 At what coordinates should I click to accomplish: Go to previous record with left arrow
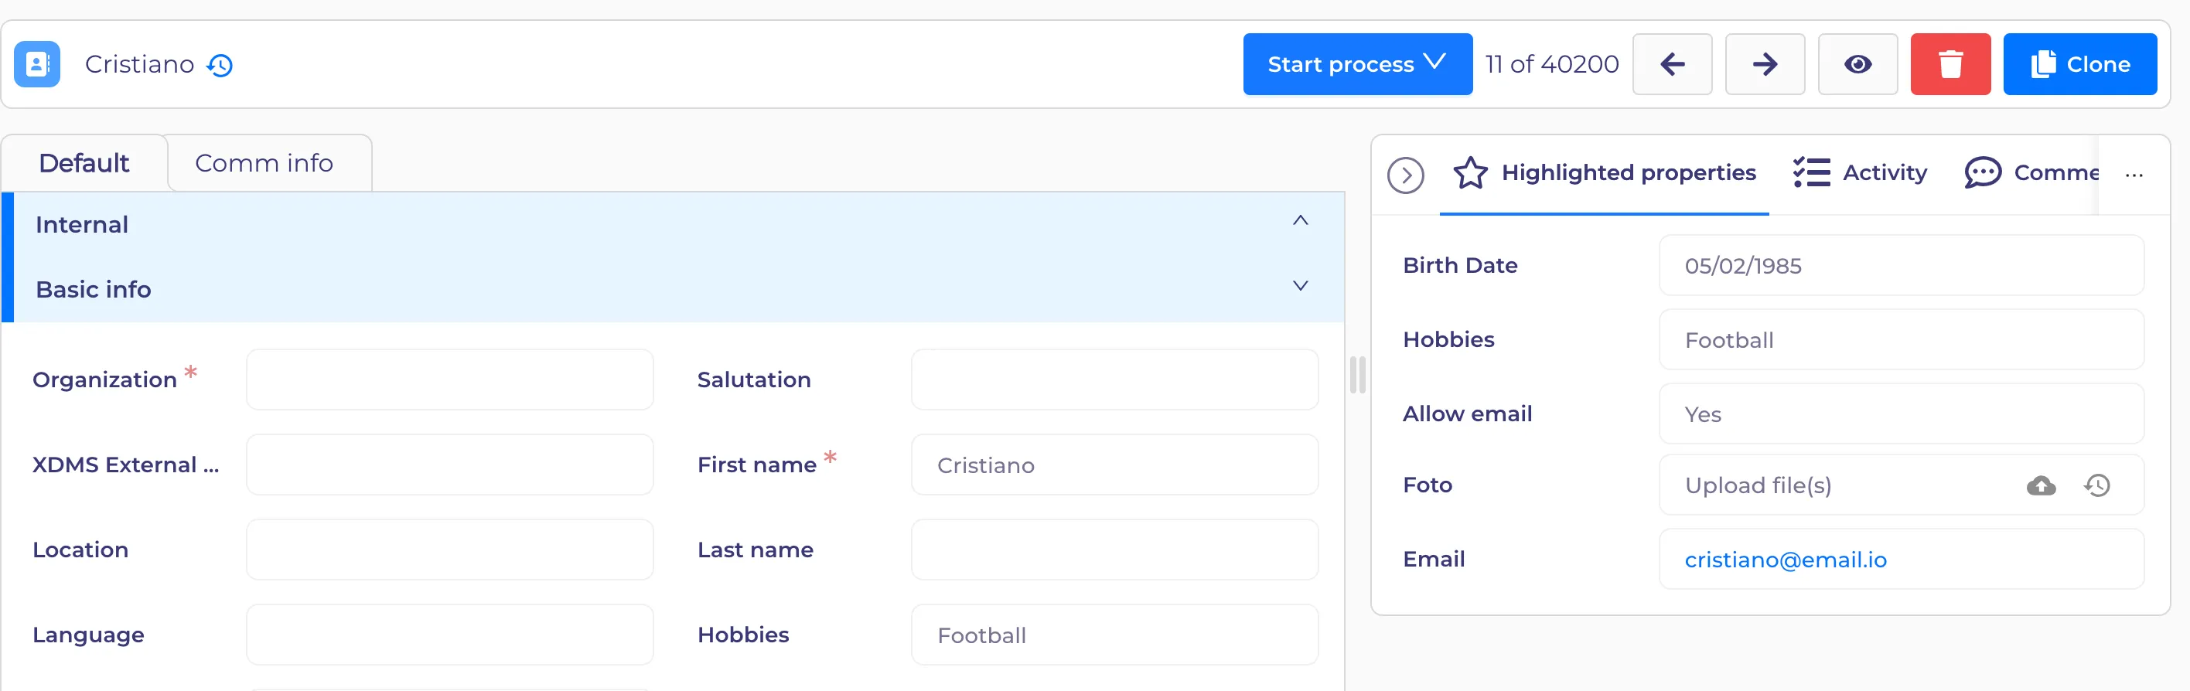click(x=1671, y=63)
